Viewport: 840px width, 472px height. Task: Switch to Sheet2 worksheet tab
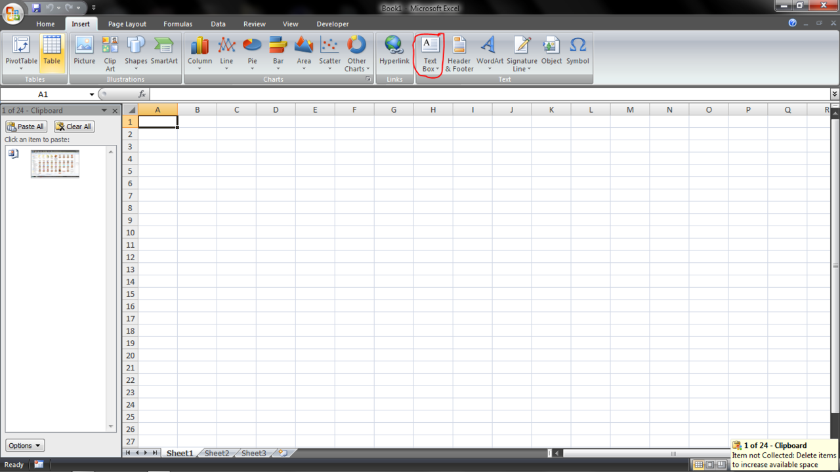tap(217, 453)
